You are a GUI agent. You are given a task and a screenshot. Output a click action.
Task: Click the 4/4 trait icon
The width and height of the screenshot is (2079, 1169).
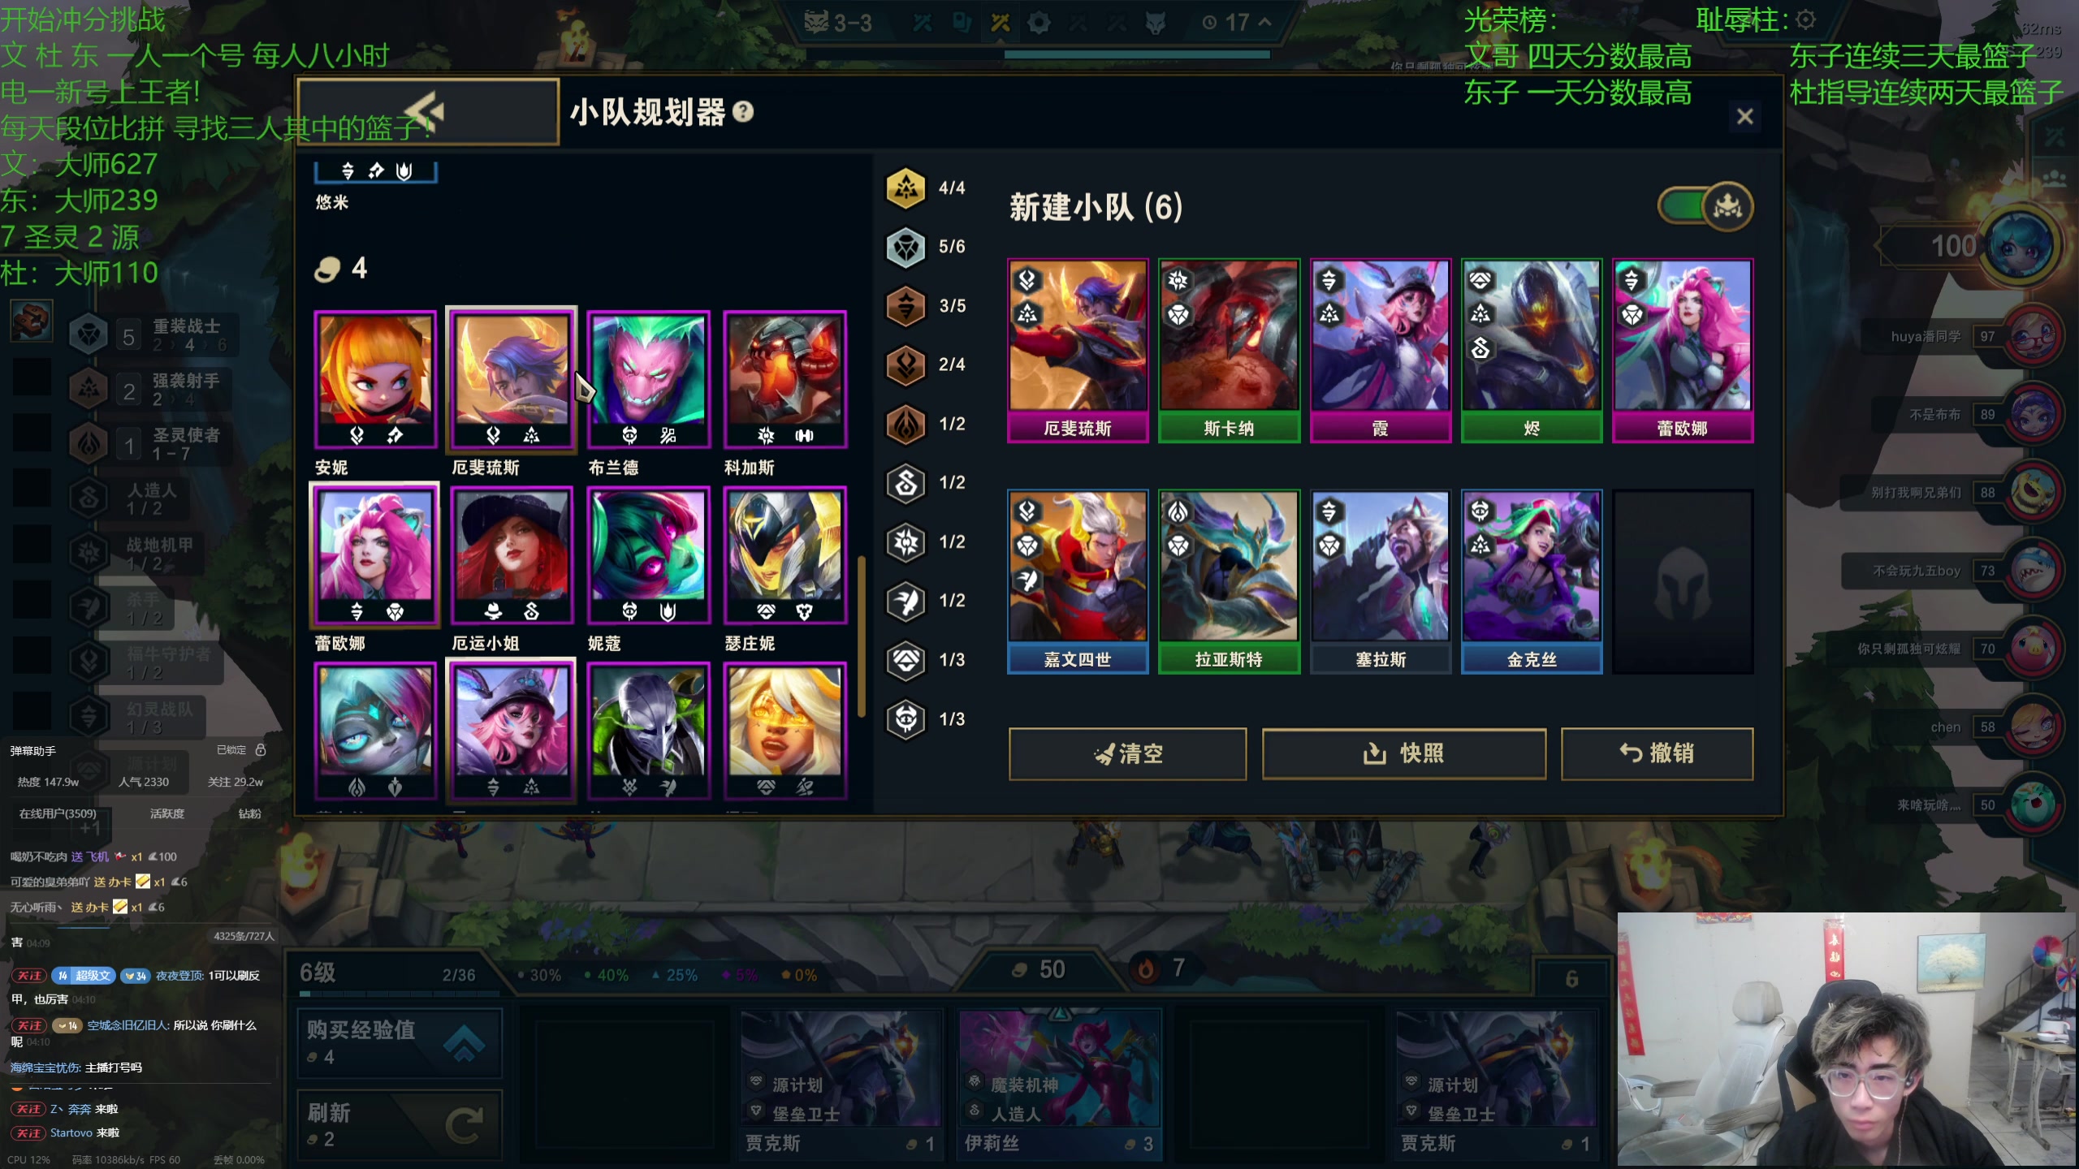pyautogui.click(x=906, y=188)
